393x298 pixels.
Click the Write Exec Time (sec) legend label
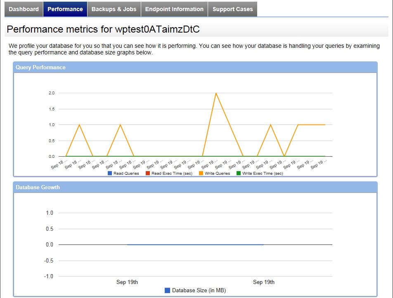coord(263,174)
